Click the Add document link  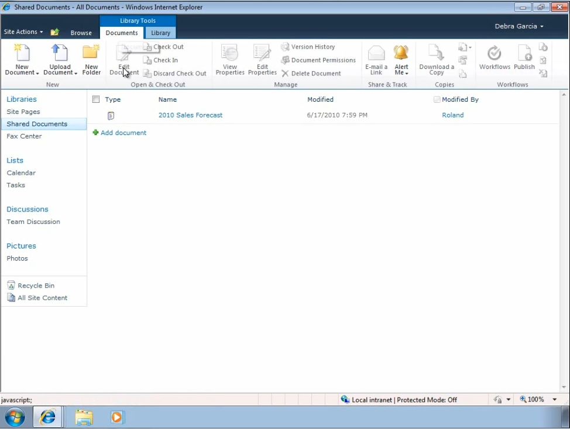123,133
